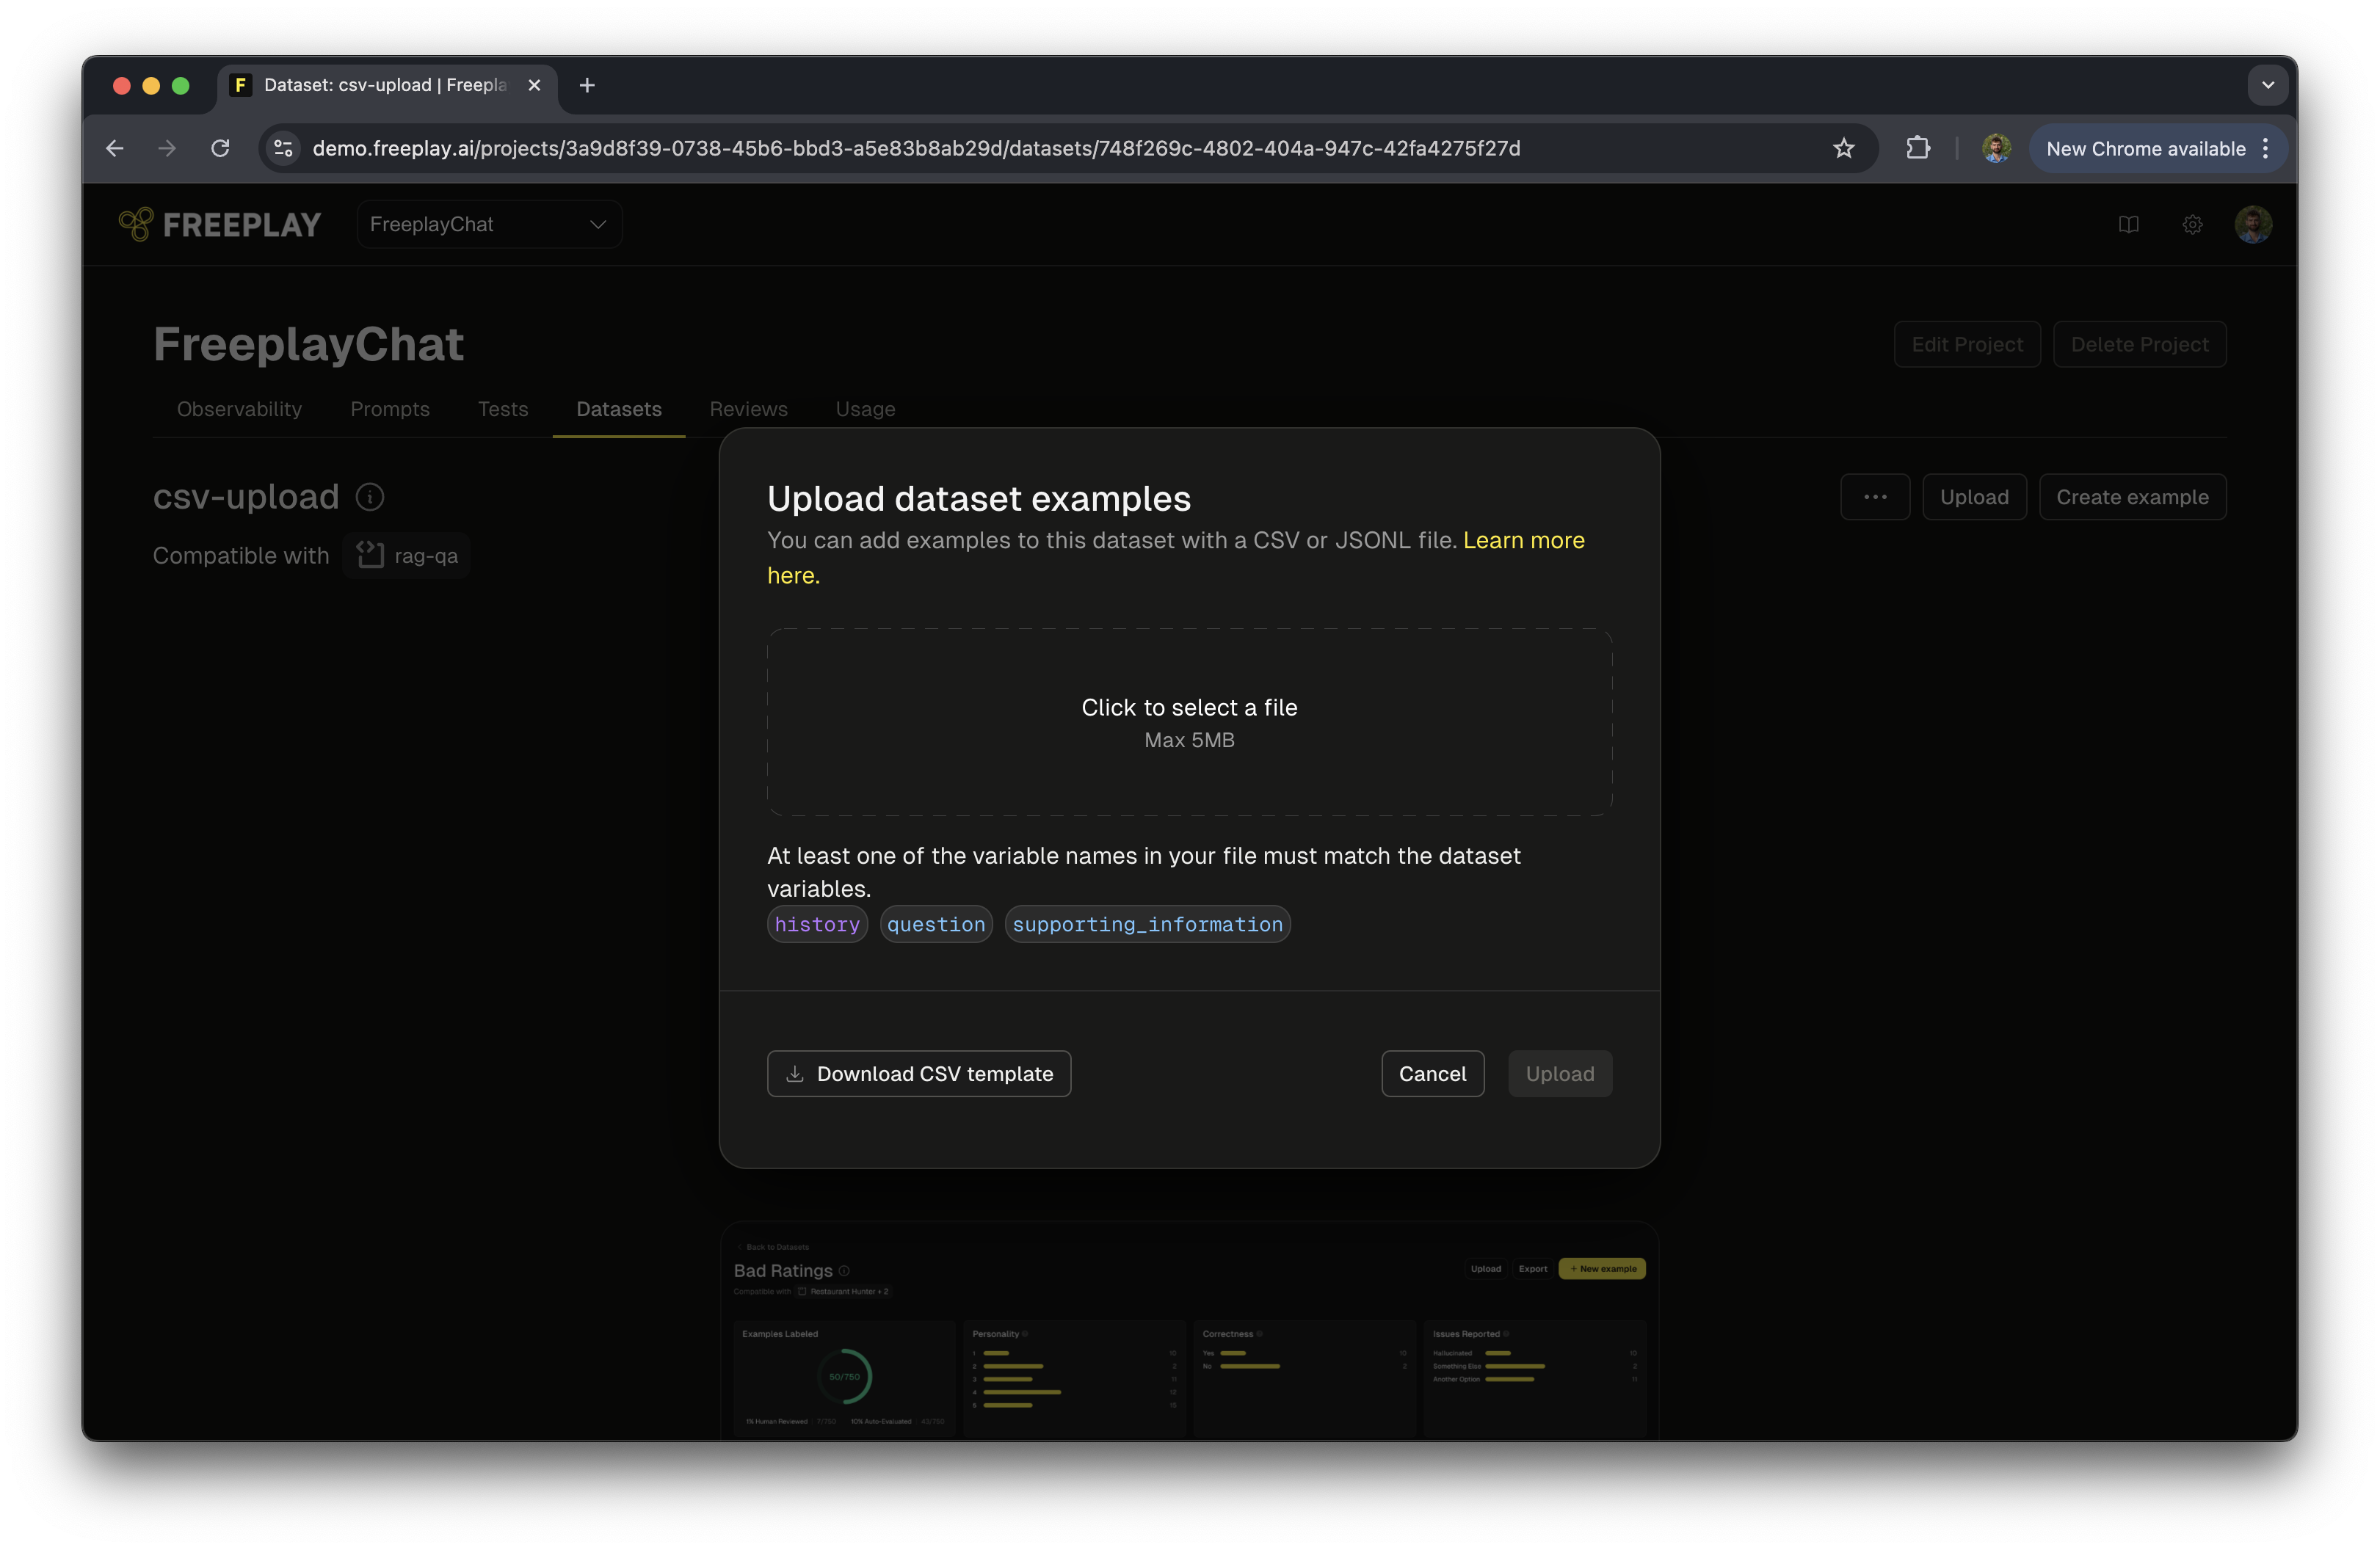Open the documentation book icon
The height and width of the screenshot is (1550, 2380).
pos(2128,224)
